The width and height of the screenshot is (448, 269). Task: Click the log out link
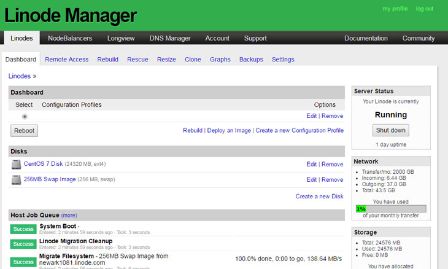[425, 9]
